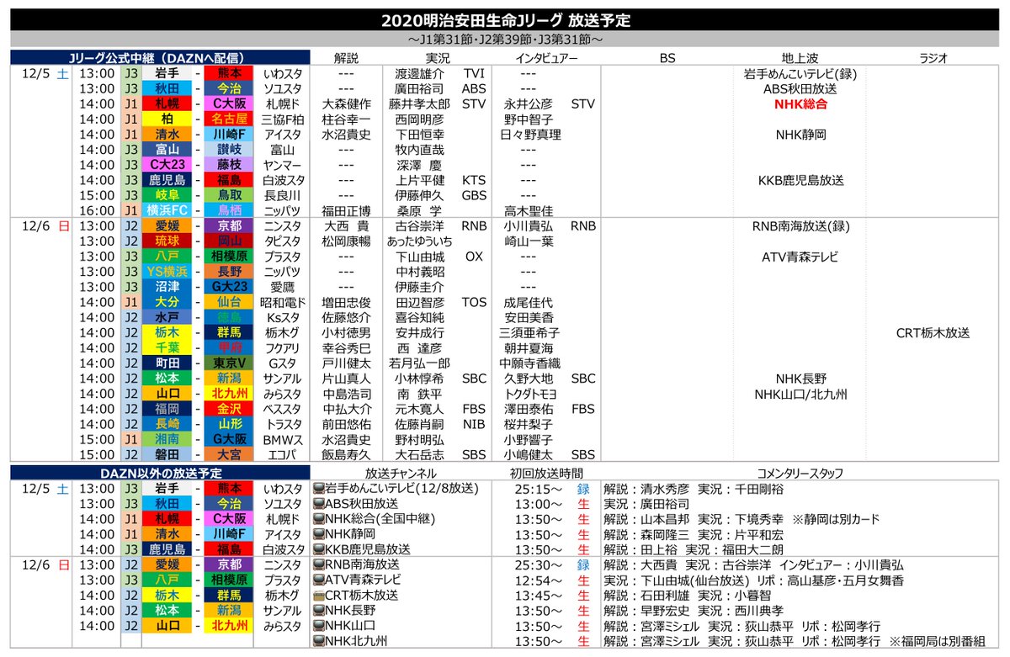
Task: Click the broadcast time 25:15～
Action: pyautogui.click(x=539, y=488)
